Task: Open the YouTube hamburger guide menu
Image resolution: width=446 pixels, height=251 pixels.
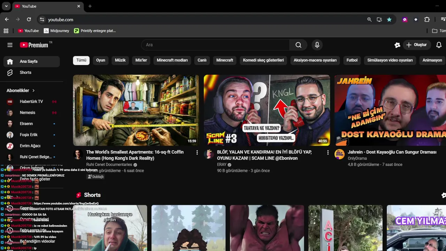Action: point(10,45)
